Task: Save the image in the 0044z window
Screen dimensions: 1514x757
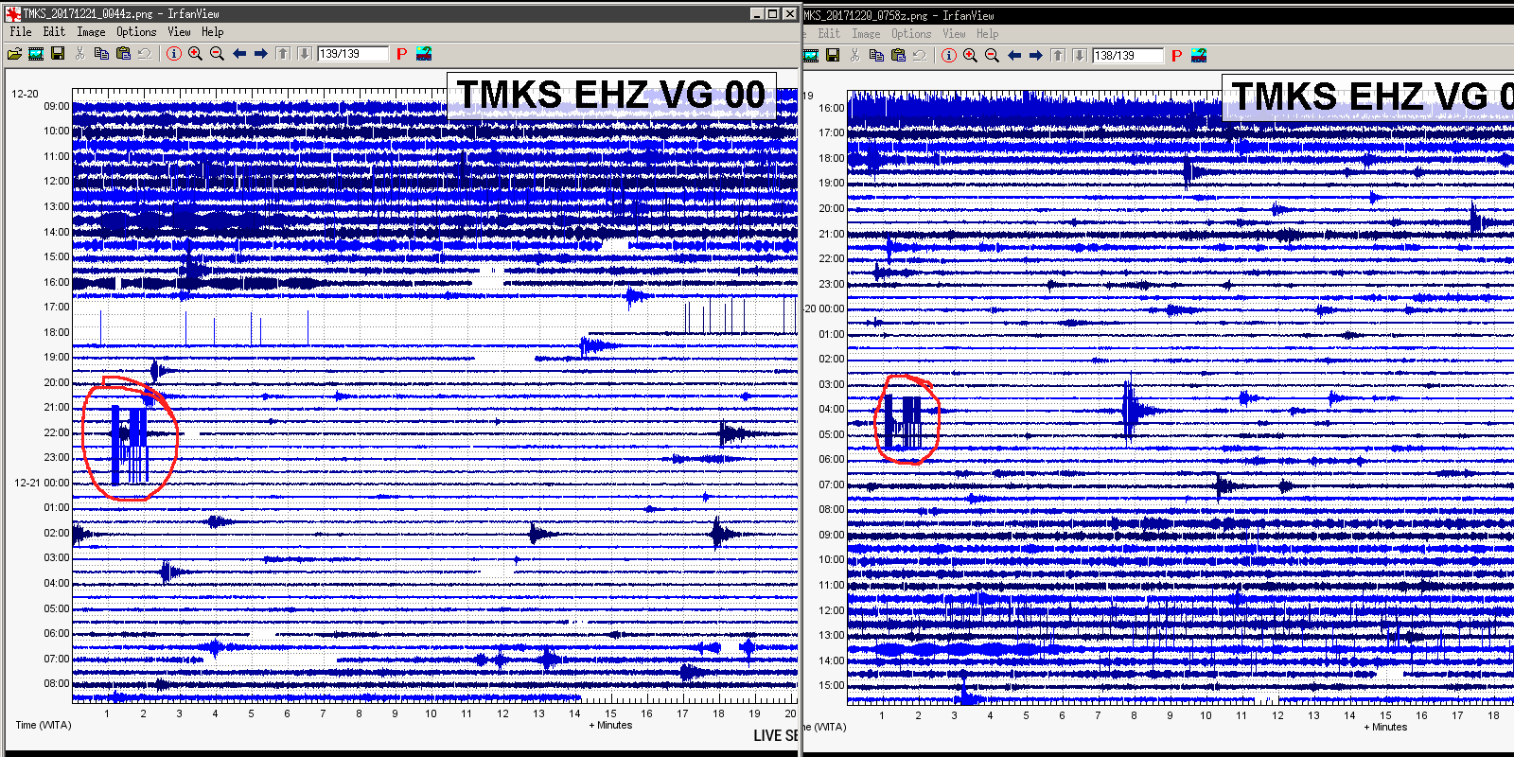Action: (x=58, y=54)
